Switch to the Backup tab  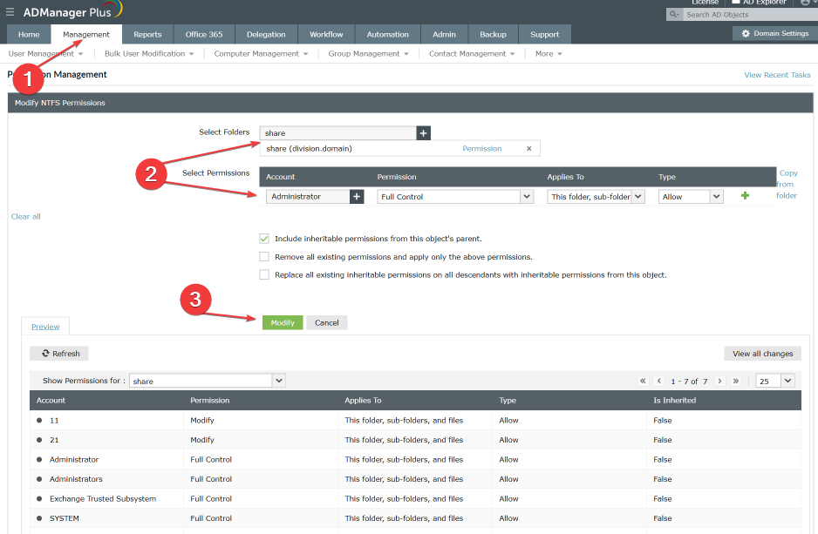(493, 34)
